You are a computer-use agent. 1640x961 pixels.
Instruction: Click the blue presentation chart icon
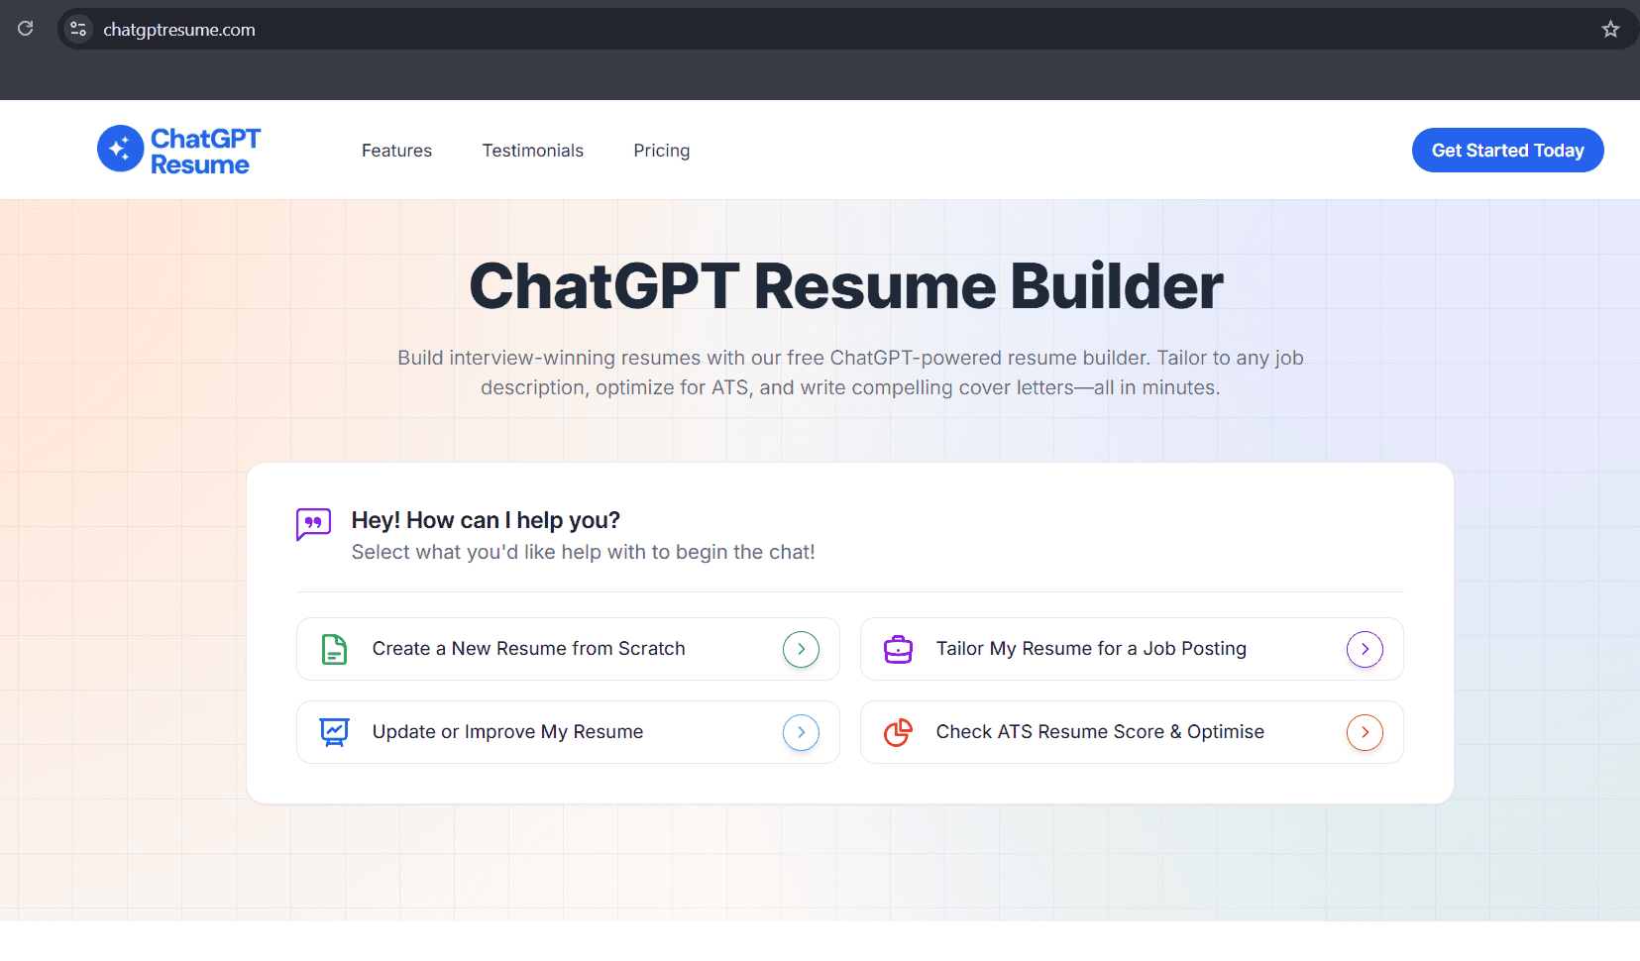[335, 732]
